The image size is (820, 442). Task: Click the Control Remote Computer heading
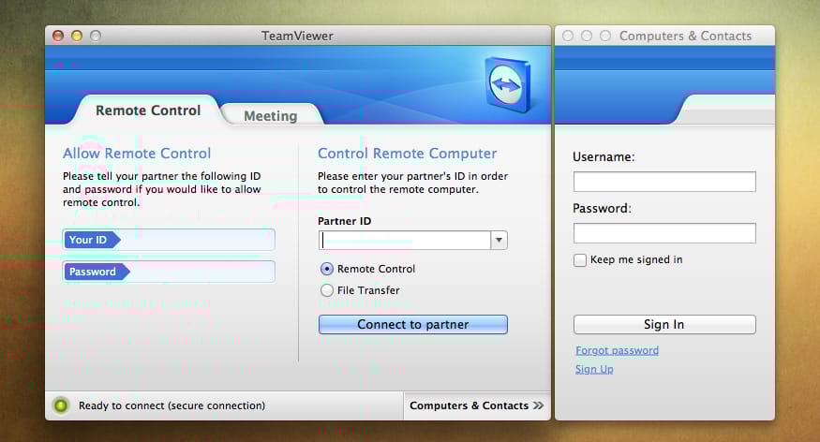[408, 153]
